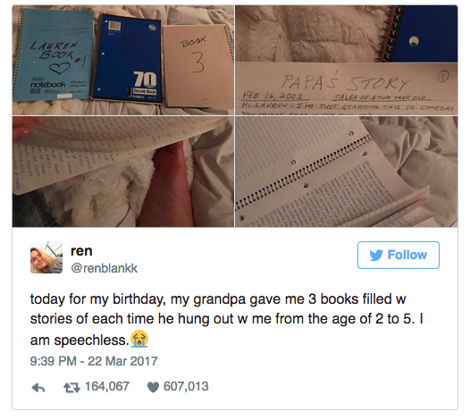This screenshot has width=470, height=420.
Task: Open ren's profile avatar picture
Action: click(x=46, y=257)
